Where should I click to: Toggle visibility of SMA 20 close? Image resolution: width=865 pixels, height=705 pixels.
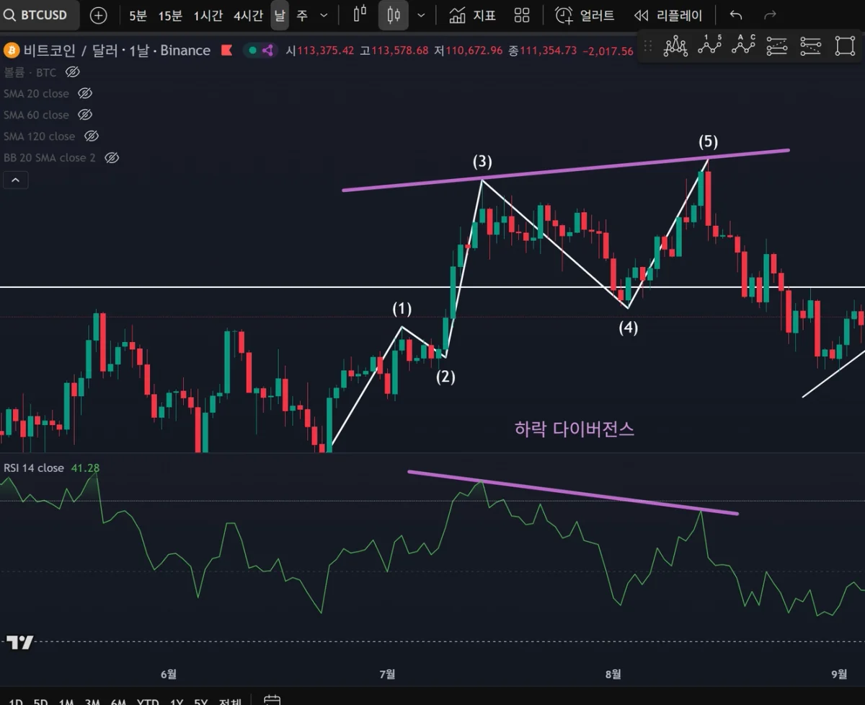(x=85, y=93)
